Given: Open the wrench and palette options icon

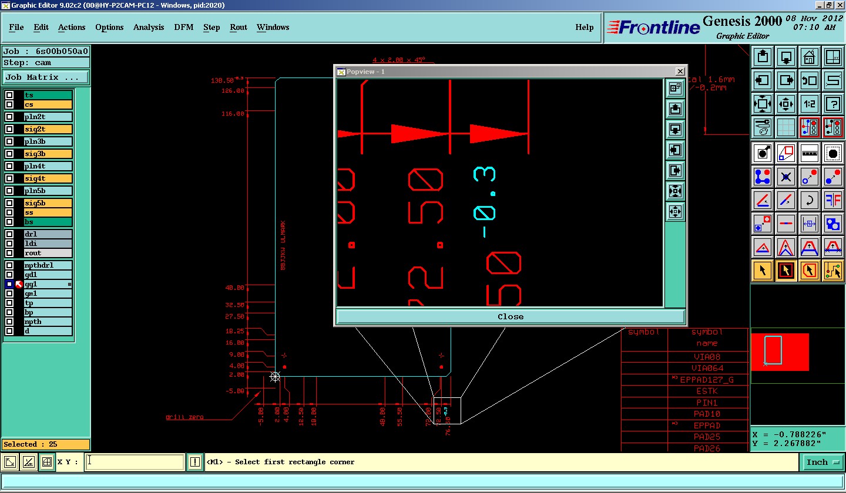Looking at the screenshot, I should click(x=763, y=127).
